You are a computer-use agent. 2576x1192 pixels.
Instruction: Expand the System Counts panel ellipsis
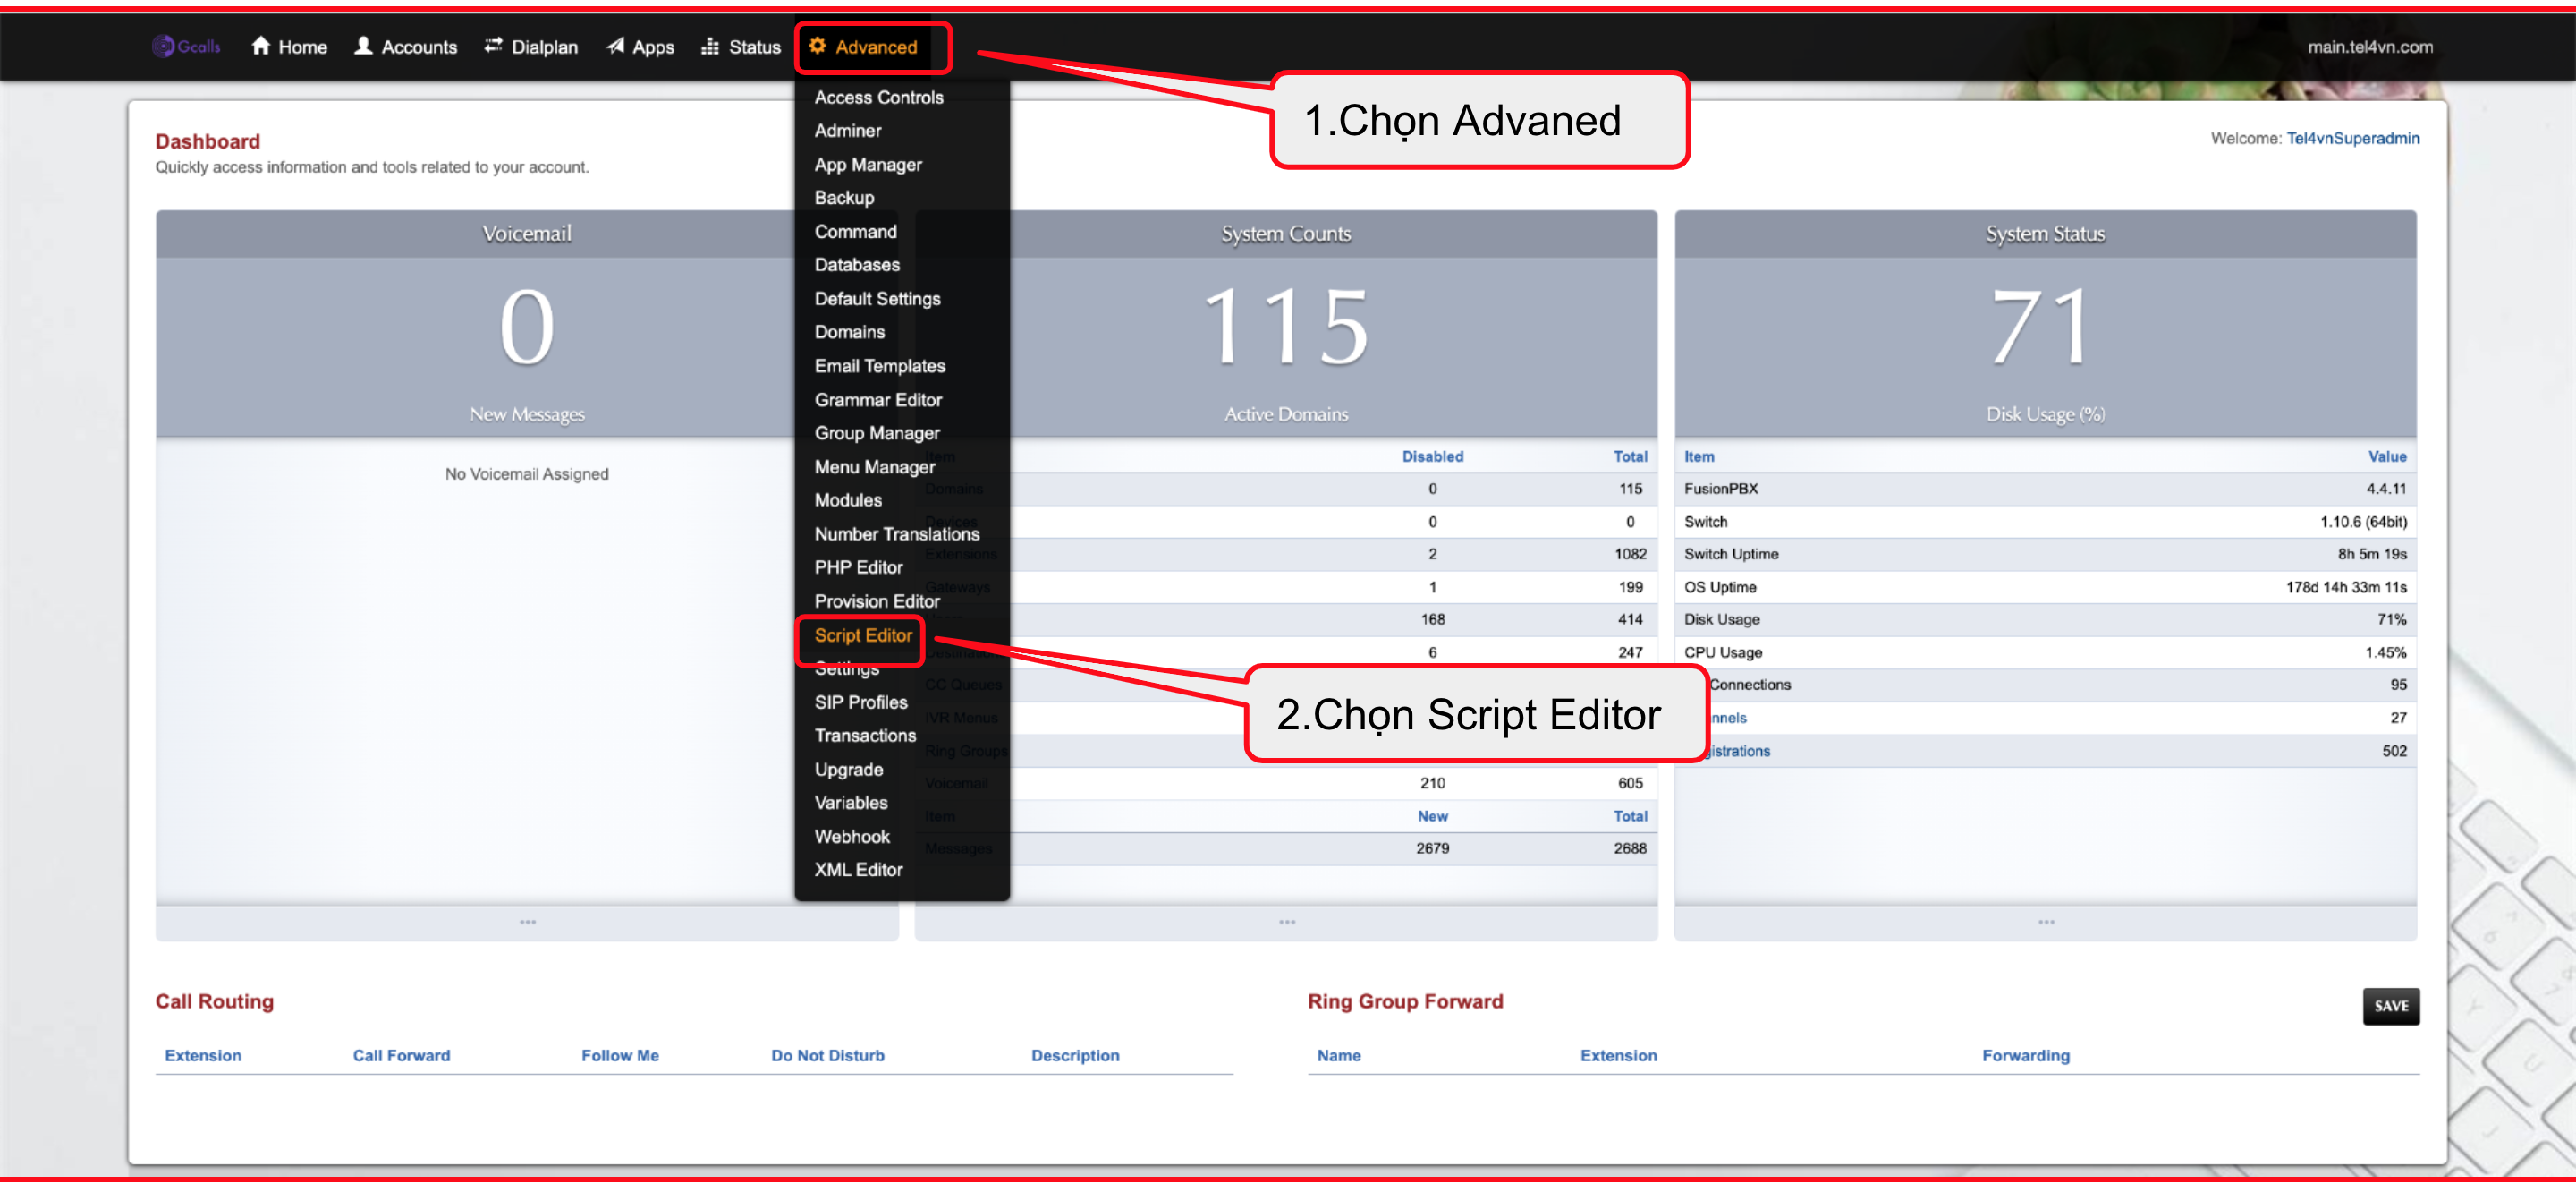coord(1286,922)
